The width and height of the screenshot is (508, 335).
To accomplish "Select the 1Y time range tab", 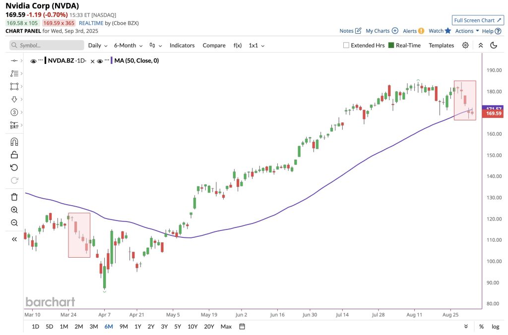I will [138, 326].
